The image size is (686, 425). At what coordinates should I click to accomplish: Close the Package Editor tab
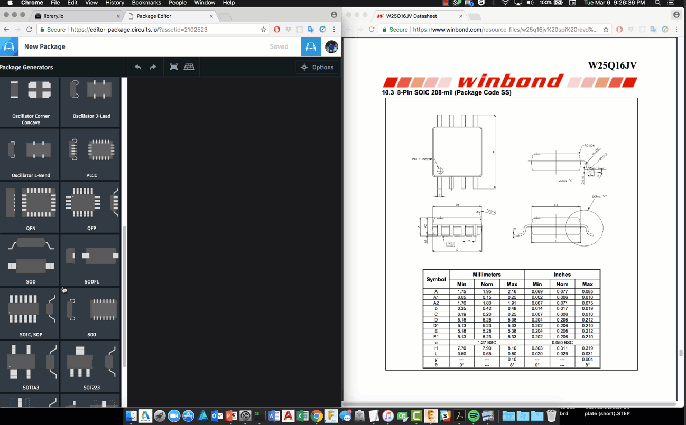[x=211, y=16]
